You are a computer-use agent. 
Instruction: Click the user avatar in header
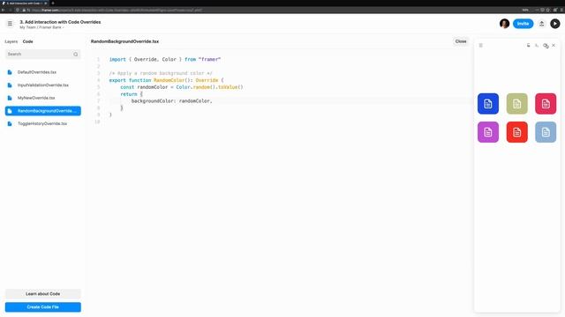(x=504, y=24)
